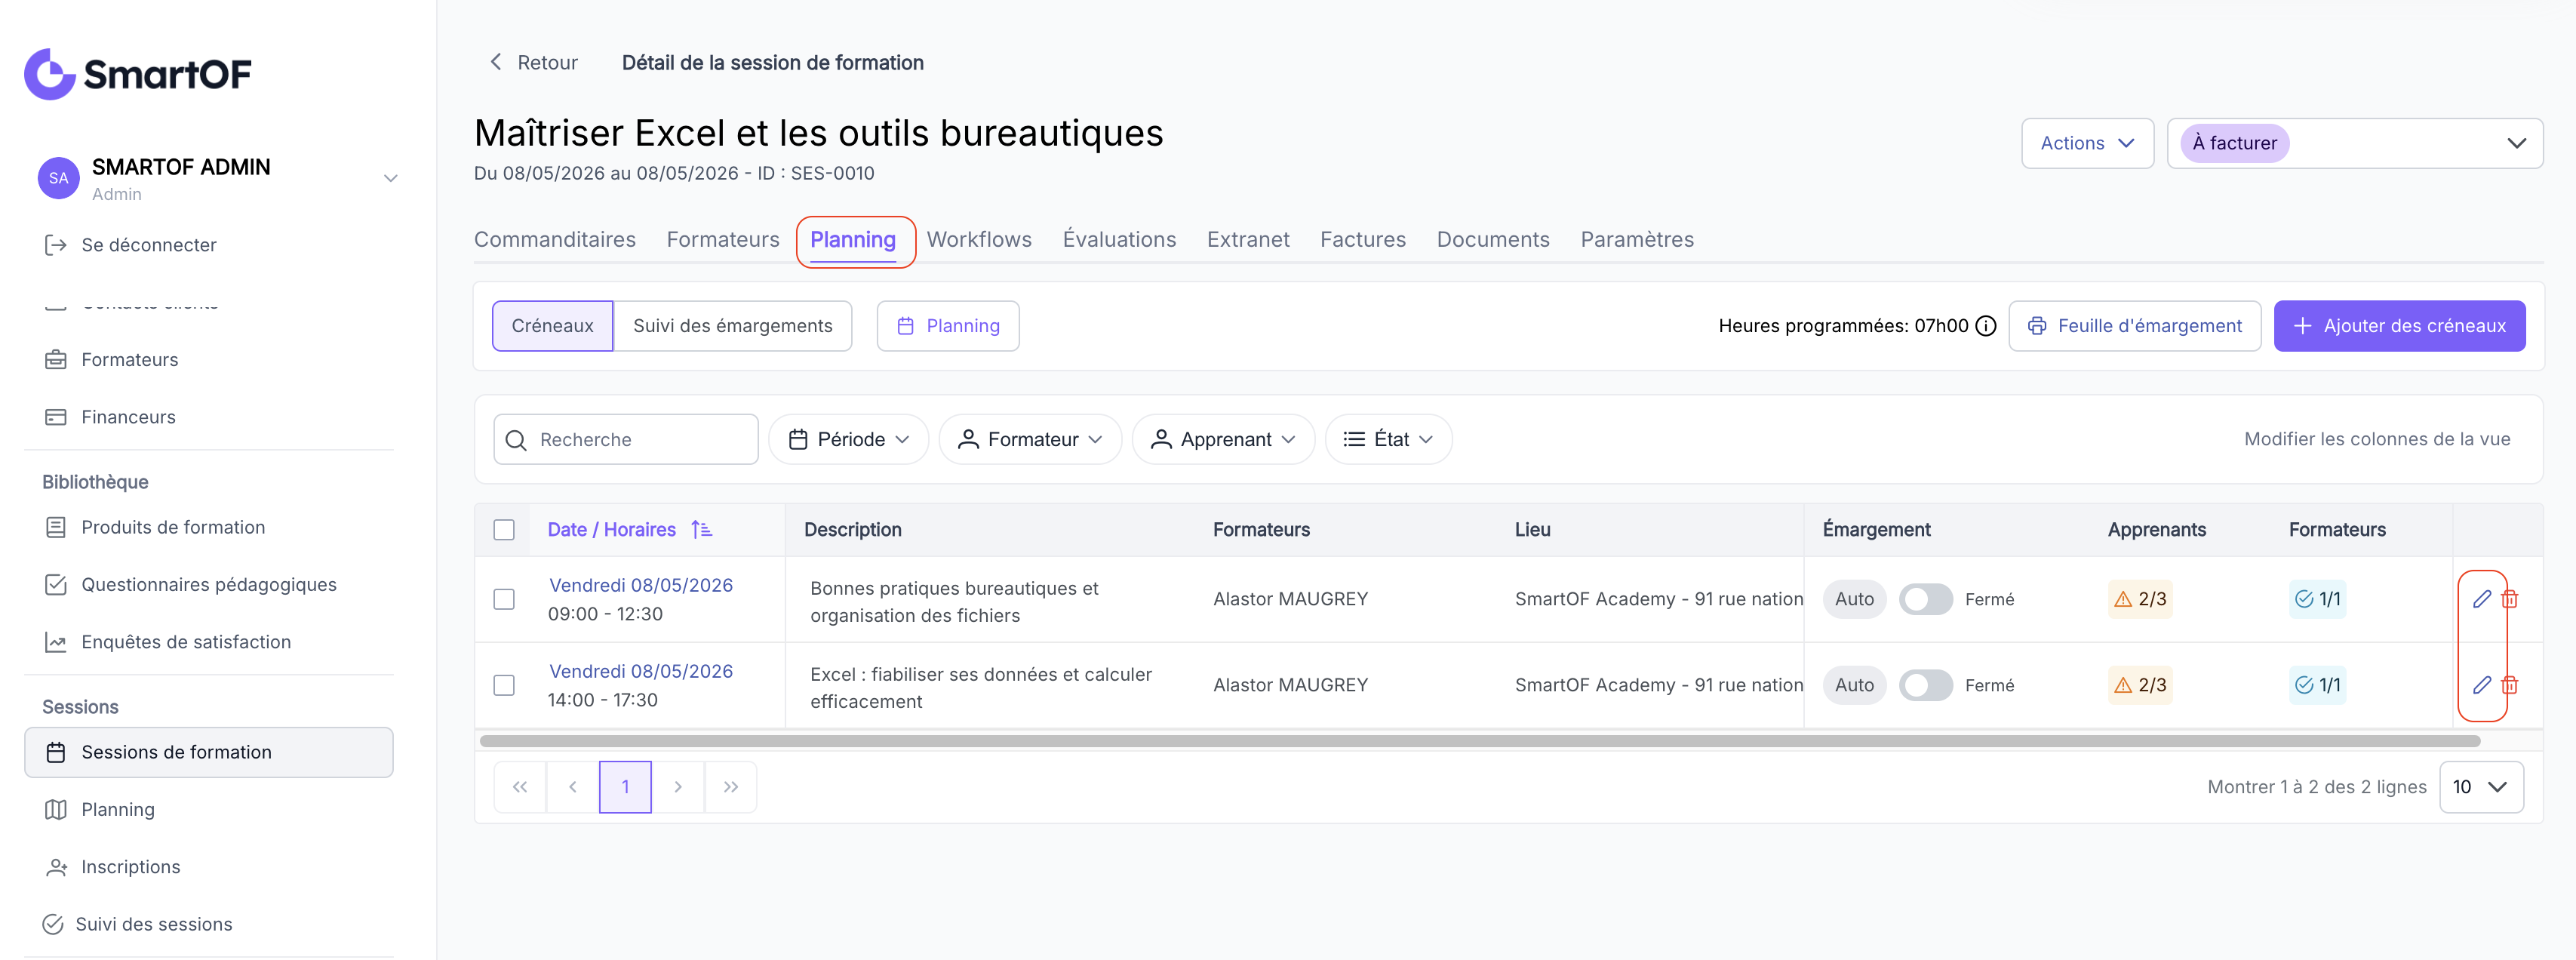Open the À facturer status dropdown
The image size is (2576, 960).
(2354, 143)
